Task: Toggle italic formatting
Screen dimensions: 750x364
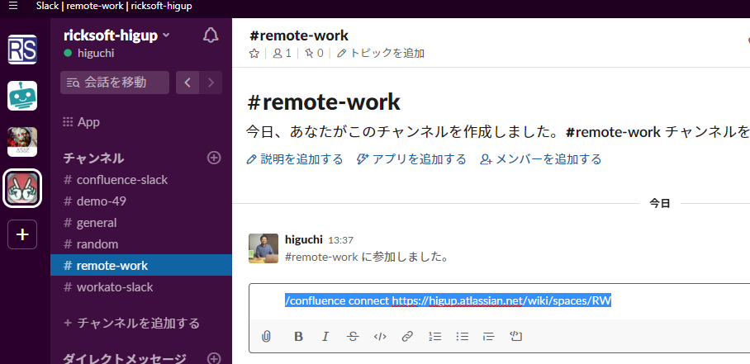Action: (x=325, y=336)
